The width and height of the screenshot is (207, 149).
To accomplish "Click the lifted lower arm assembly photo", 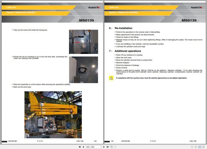I will (53, 115).
